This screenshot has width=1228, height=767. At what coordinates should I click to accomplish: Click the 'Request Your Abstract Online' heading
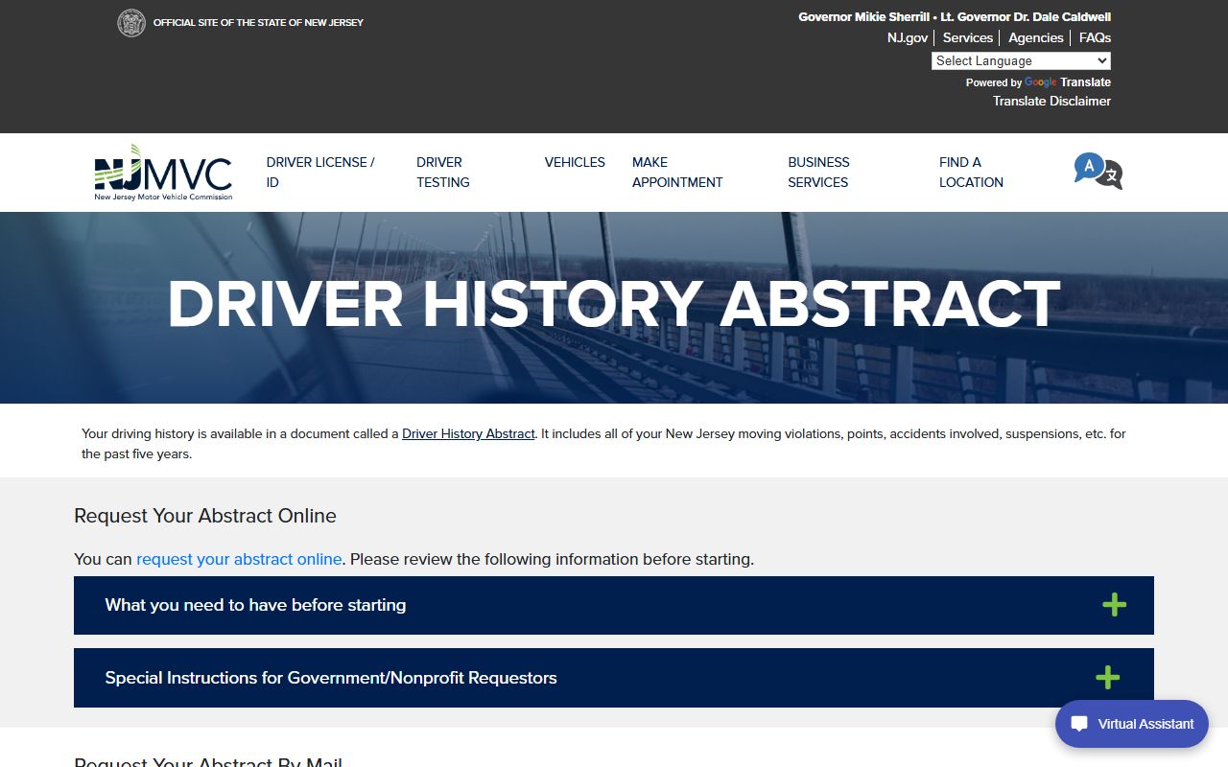coord(205,516)
